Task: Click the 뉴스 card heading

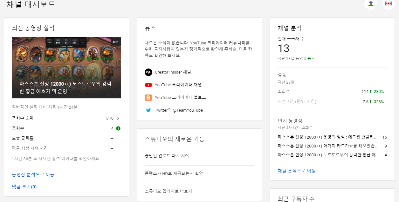Action: pyautogui.click(x=150, y=28)
